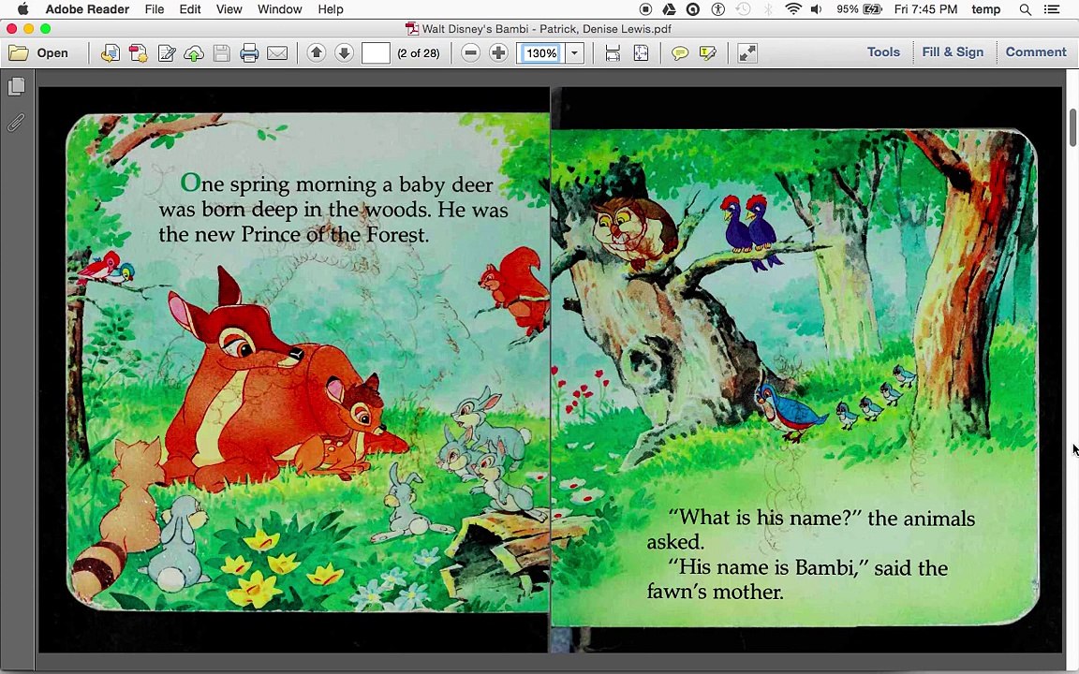Open the Adobe Reader application menu

click(87, 9)
